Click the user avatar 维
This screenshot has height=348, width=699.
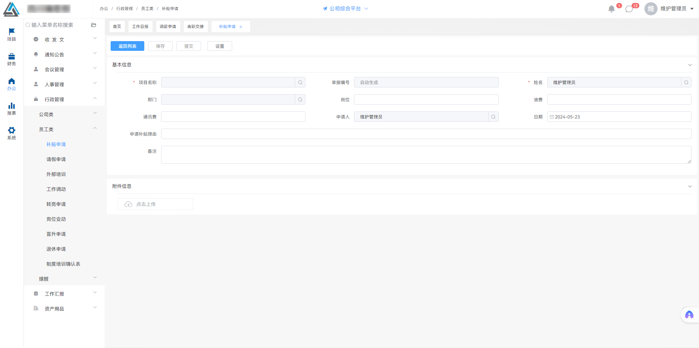tap(651, 9)
